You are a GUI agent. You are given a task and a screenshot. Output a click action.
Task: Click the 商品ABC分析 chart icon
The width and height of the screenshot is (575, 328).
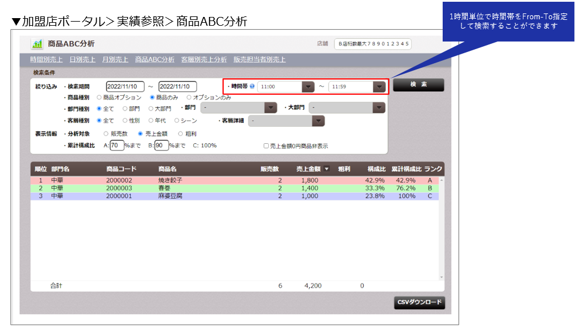37,44
